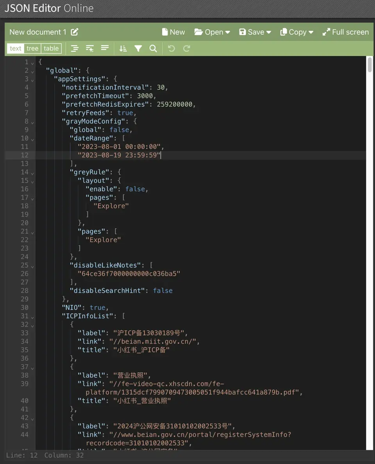Viewport: 375px width, 464px height.
Task: Click "2023-08-01 00:00:00" date string
Action: [119, 146]
